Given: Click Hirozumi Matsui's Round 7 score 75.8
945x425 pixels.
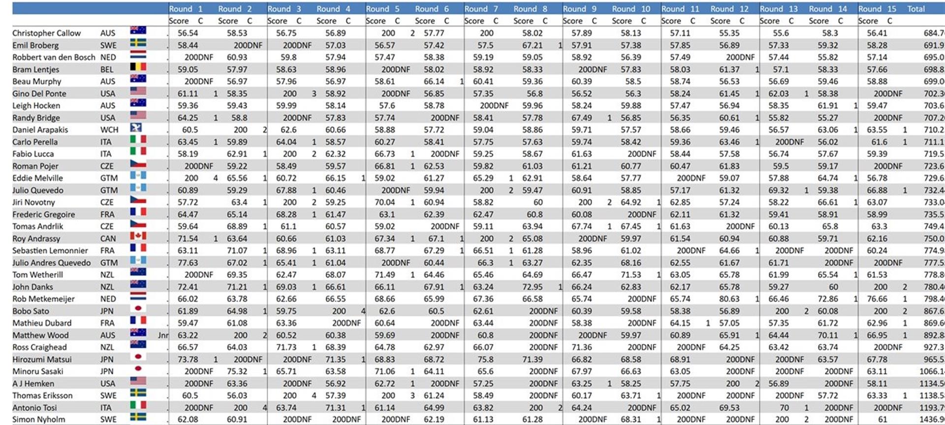Looking at the screenshot, I should [x=485, y=359].
